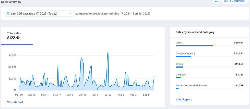Viewport: 250px width, 109px height.
Task: Click the $4,389 sales value
Action: tap(239, 85)
